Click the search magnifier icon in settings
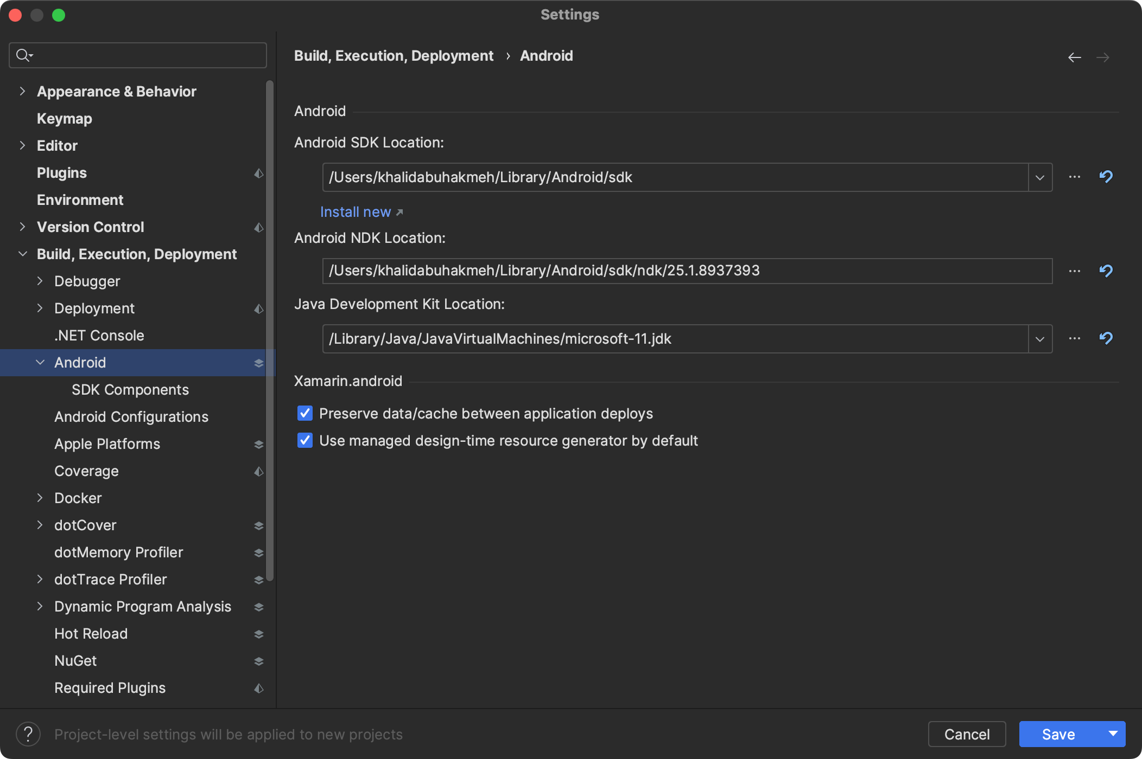Image resolution: width=1142 pixels, height=759 pixels. coord(24,55)
